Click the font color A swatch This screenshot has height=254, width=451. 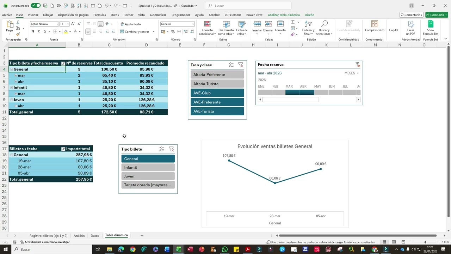75,31
